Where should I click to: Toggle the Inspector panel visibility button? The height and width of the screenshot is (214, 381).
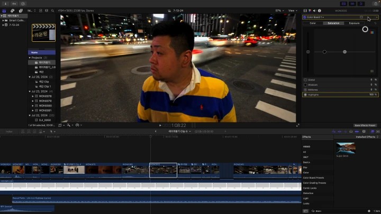point(361,4)
